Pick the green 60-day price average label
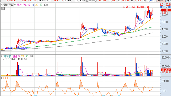The width and height of the screenshot is (171, 96). 41,5
